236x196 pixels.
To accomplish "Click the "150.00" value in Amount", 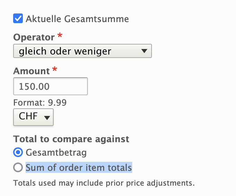I will [x=34, y=86].
